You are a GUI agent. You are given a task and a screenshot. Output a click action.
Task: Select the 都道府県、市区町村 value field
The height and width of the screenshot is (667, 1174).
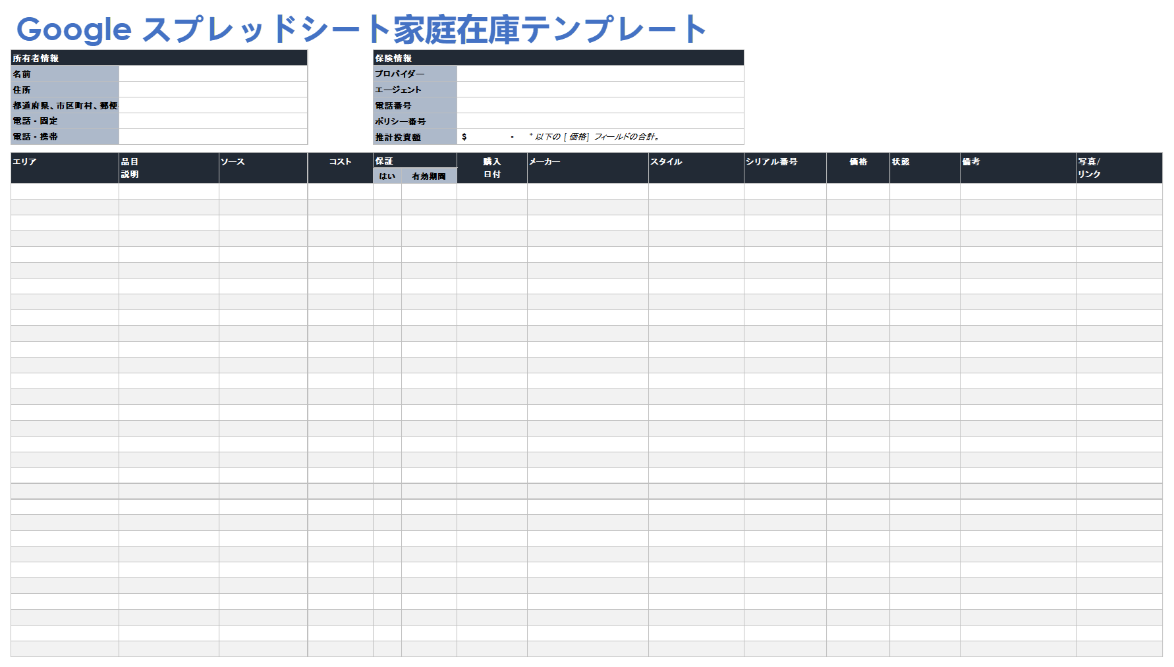point(213,105)
